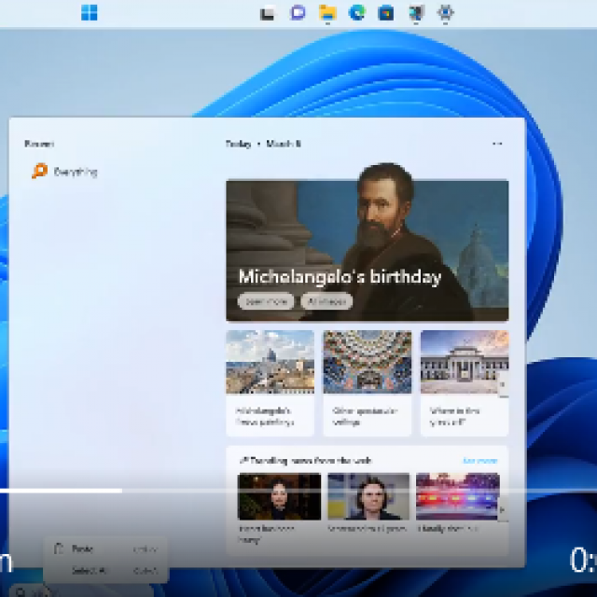Seek along the video progress bar
The width and height of the screenshot is (597, 597).
coord(298,491)
